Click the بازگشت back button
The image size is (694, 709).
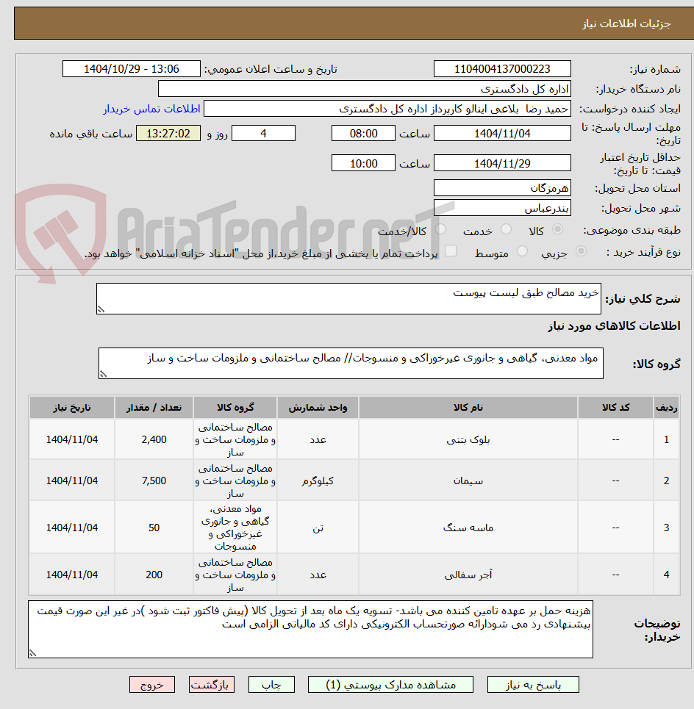click(211, 685)
